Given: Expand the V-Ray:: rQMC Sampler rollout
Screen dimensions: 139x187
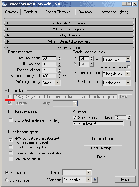Looking at the screenshot, I should tap(69, 23).
